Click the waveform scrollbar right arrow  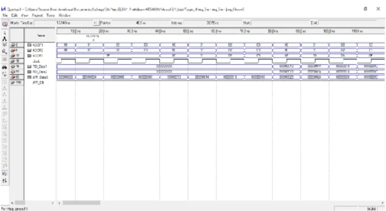pyautogui.click(x=382, y=203)
